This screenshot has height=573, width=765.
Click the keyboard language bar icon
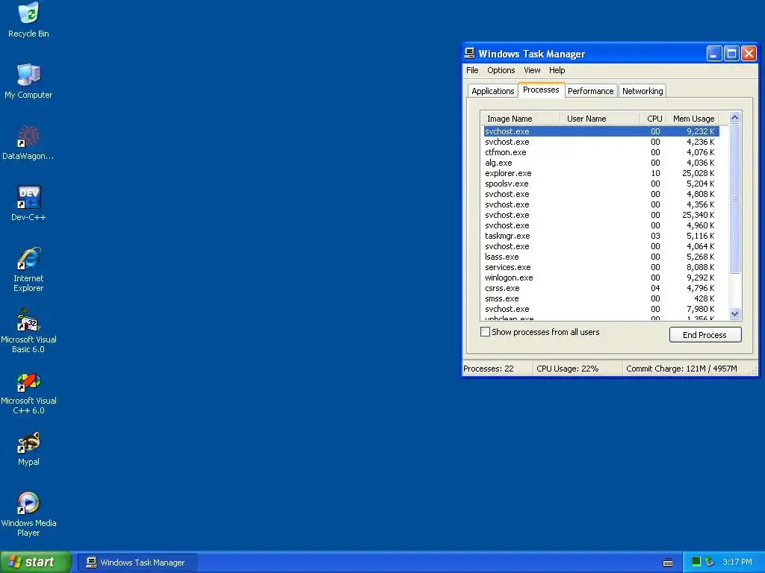(668, 563)
